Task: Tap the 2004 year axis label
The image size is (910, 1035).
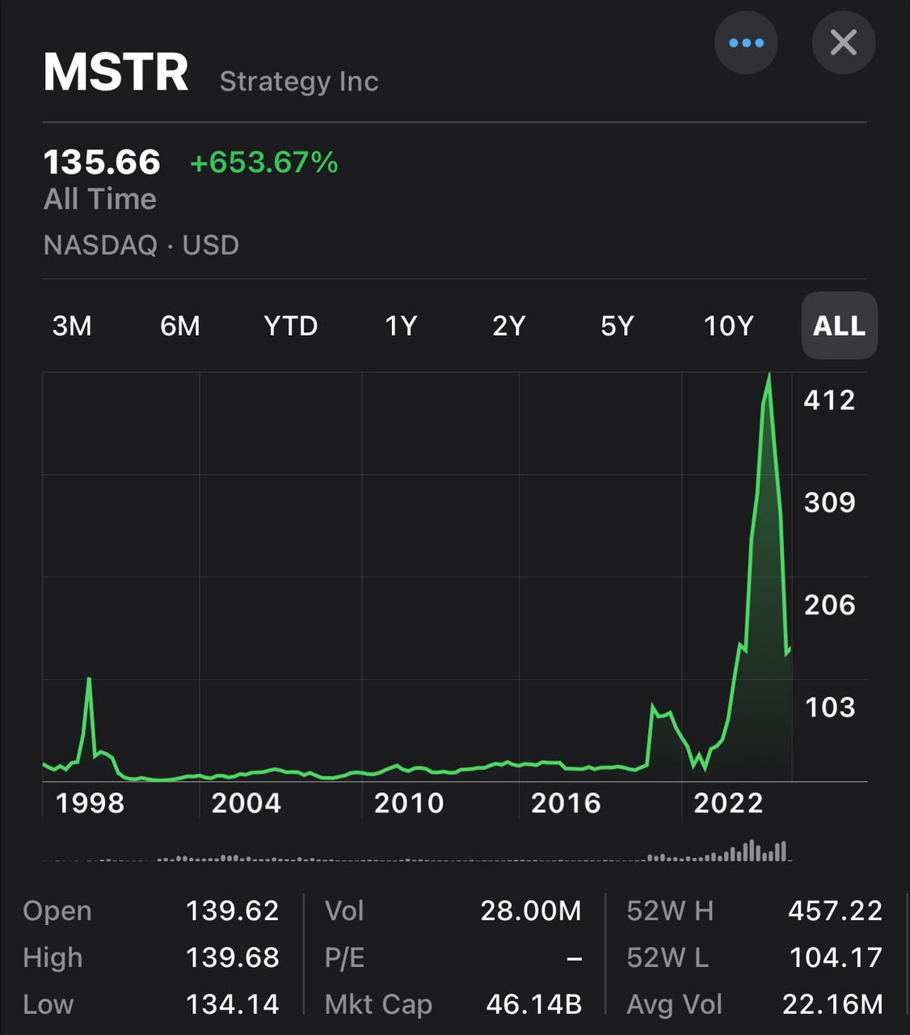Action: click(246, 803)
